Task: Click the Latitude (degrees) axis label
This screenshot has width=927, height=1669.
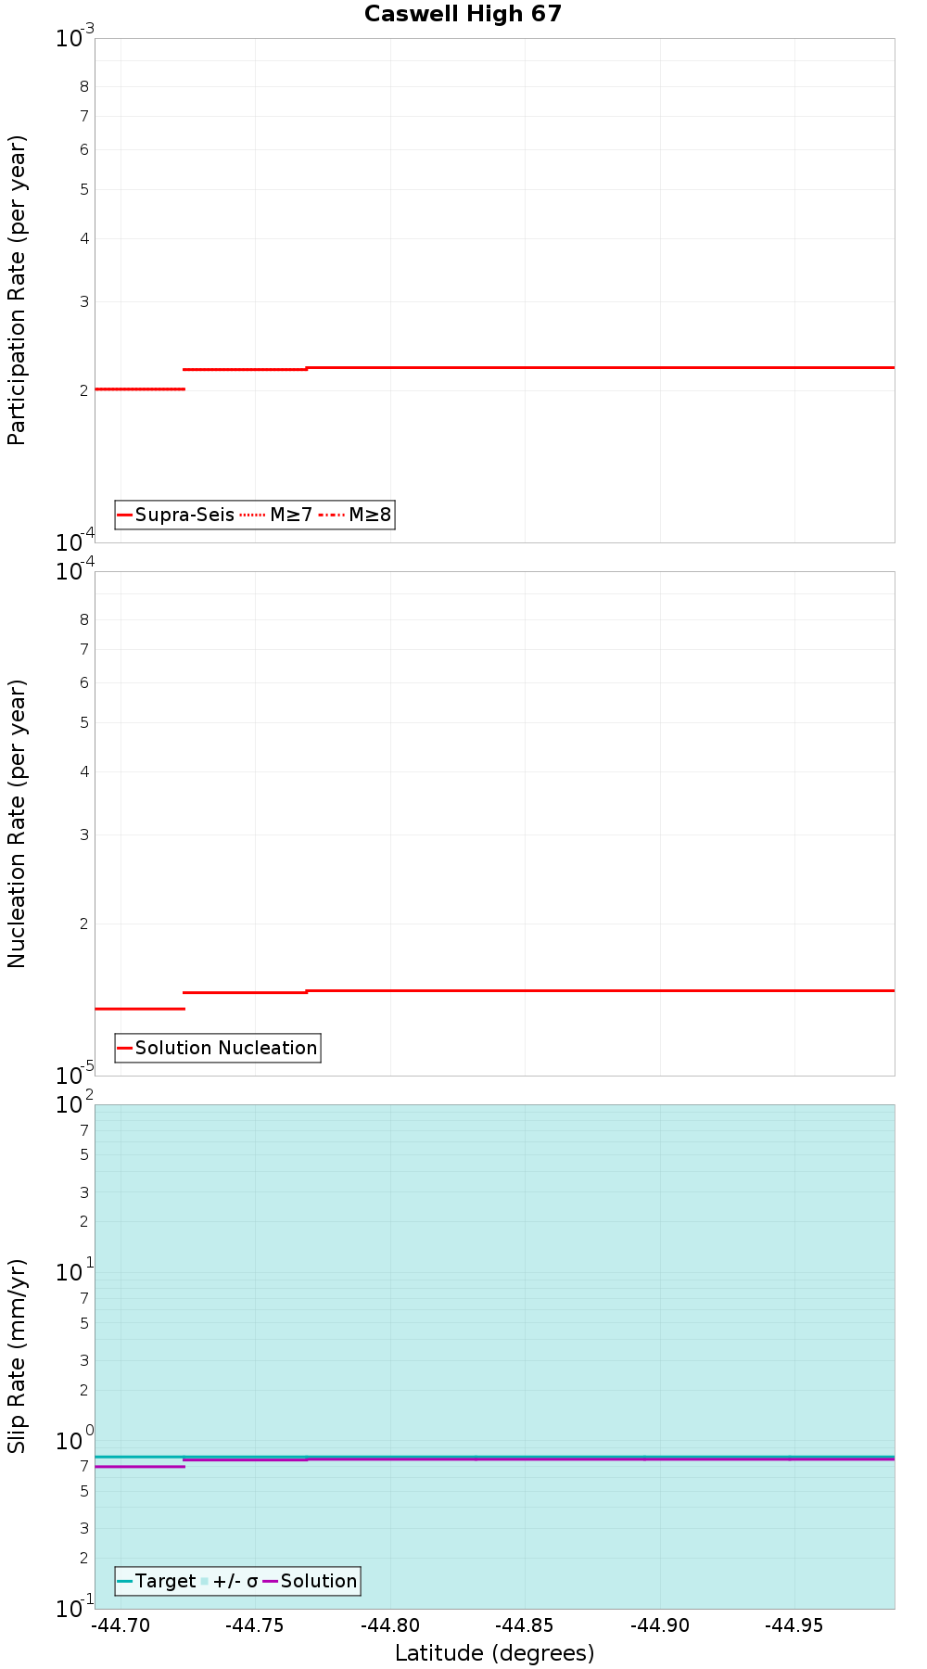Action: [494, 1652]
